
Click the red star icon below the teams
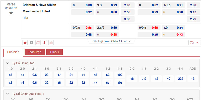[x=25, y=43]
